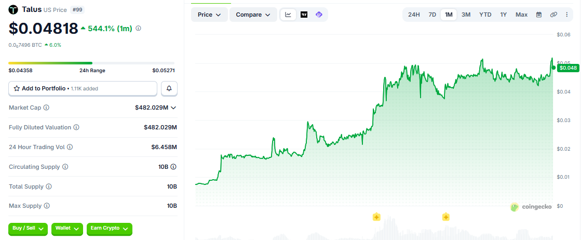
Task: Click info icon next to 10B circulating value
Action: point(173,167)
